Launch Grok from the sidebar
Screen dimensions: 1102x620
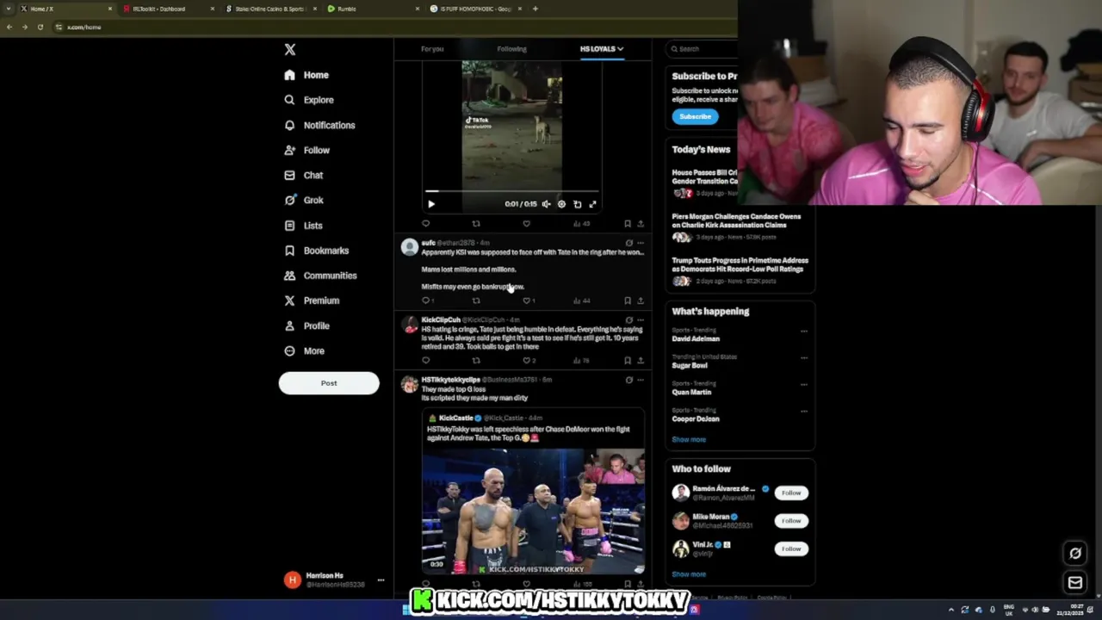pyautogui.click(x=303, y=200)
